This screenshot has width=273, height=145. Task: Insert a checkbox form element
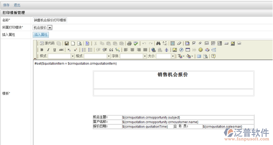tap(194, 43)
